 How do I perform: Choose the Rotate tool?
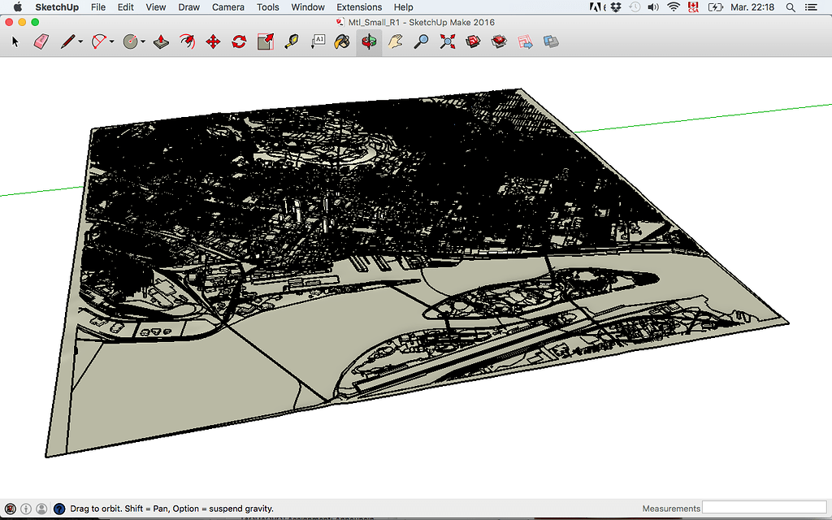pyautogui.click(x=239, y=41)
